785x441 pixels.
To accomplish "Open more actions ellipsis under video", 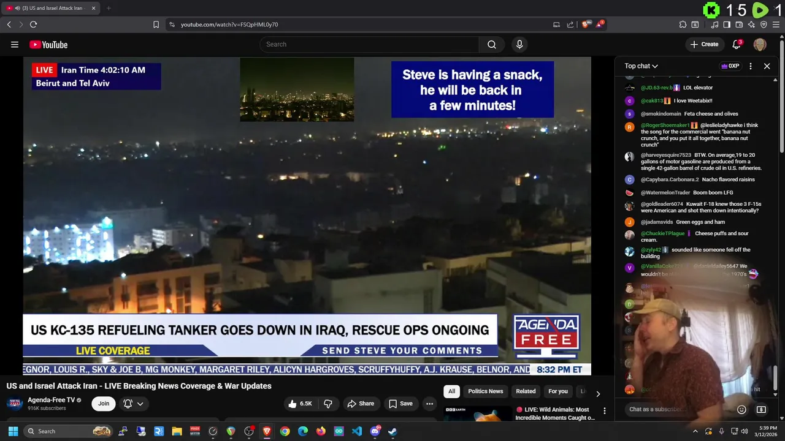I will coord(429,404).
